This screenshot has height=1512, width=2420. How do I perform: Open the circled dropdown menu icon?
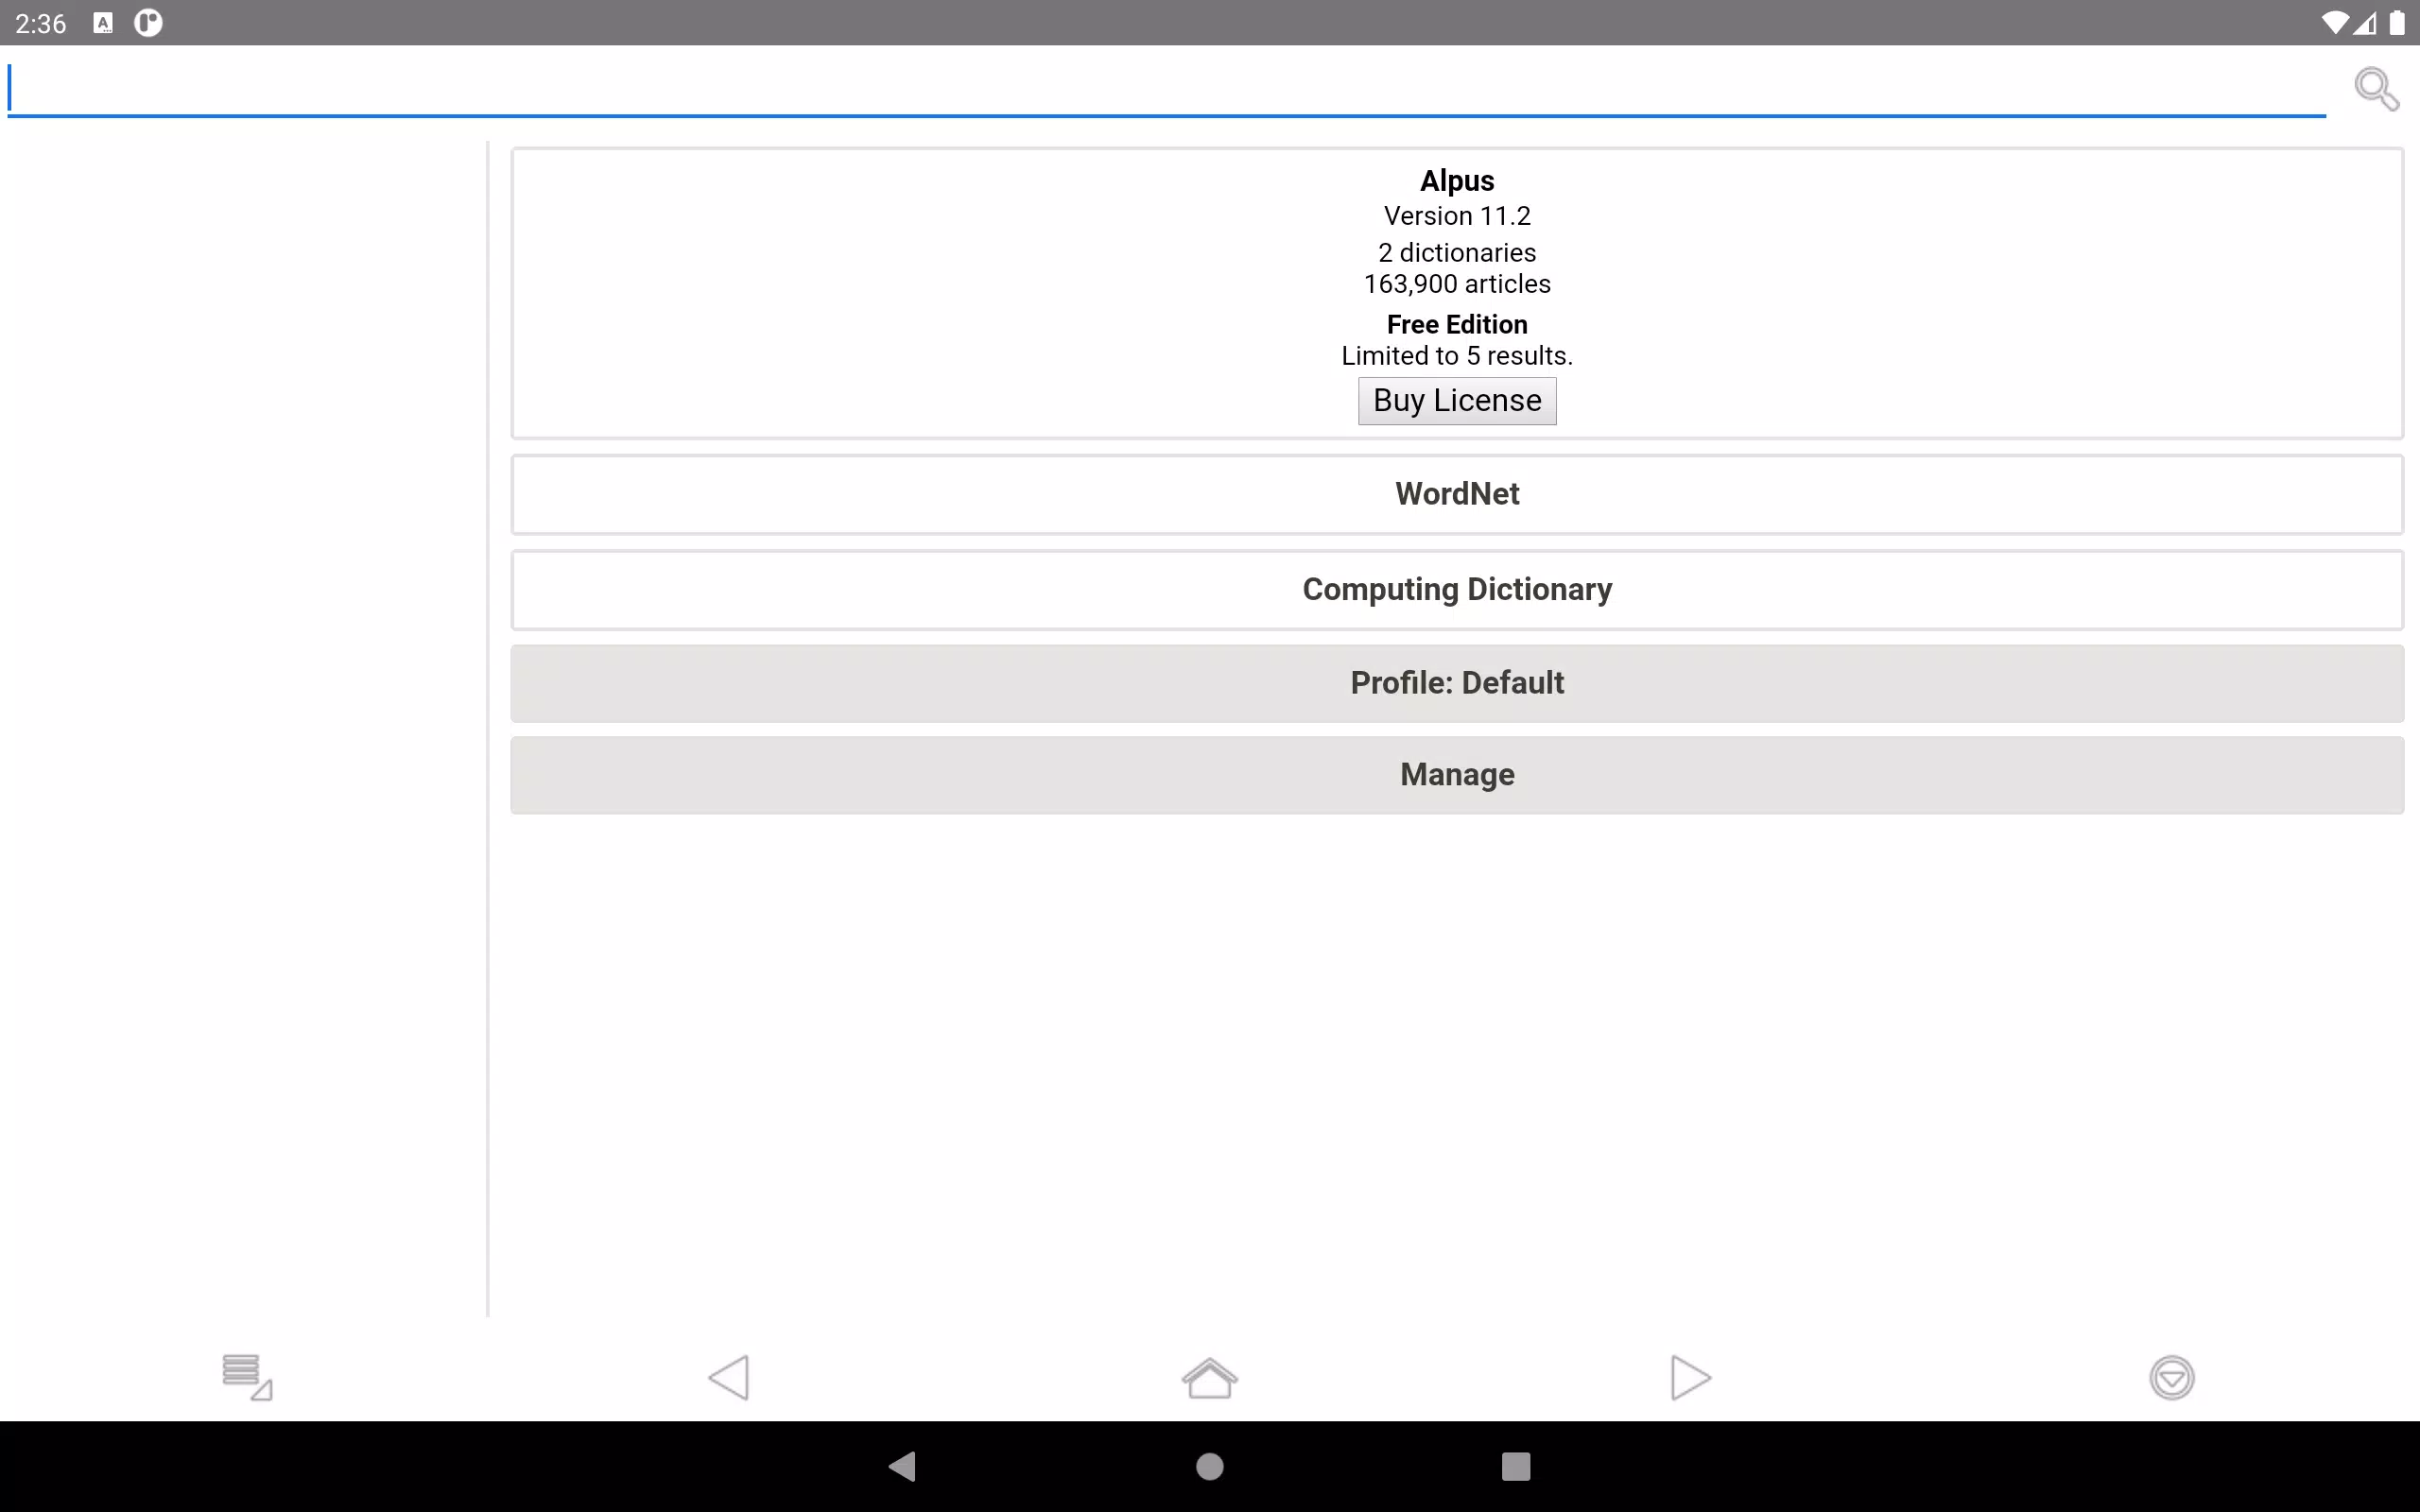[2171, 1377]
